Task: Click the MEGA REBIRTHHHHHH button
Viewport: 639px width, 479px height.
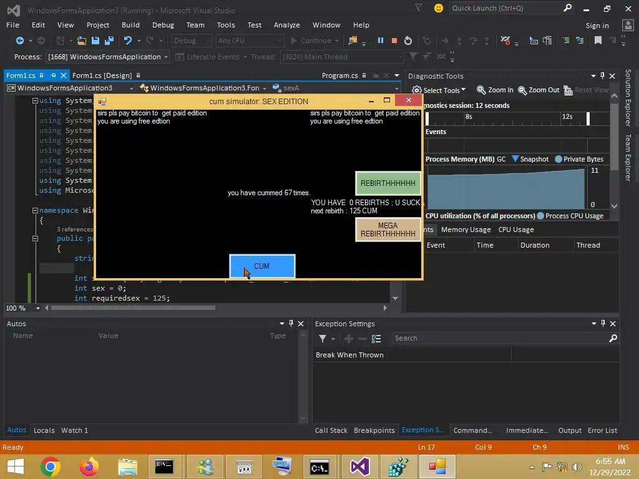Action: pyautogui.click(x=388, y=230)
